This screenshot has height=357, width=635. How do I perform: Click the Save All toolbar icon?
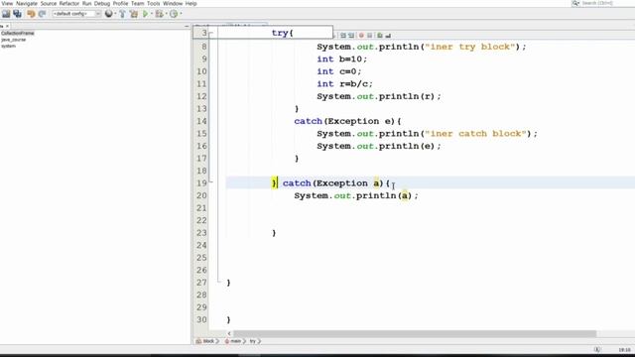pyautogui.click(x=18, y=14)
